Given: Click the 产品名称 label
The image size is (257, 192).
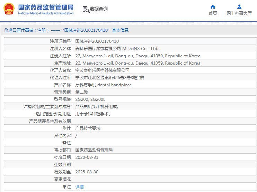Looking at the screenshot, I should coord(62,85).
